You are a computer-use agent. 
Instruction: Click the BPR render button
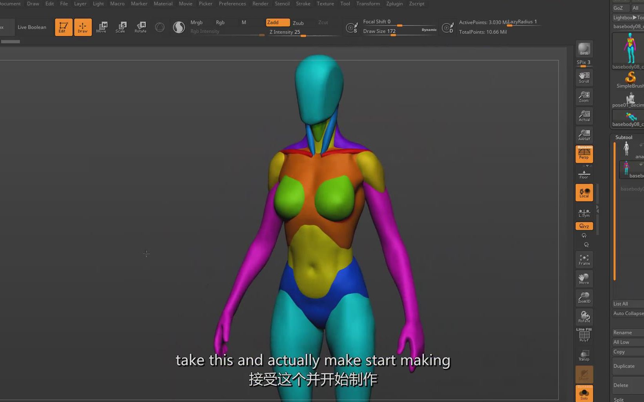click(x=584, y=48)
